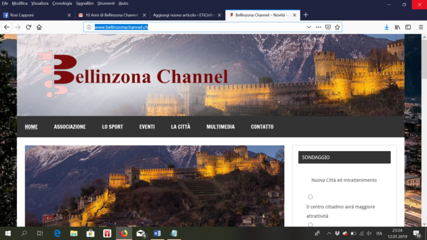Screen dimensions: 427x240
Task: Reload the page with the refresh icon
Action: [x=29, y=27]
